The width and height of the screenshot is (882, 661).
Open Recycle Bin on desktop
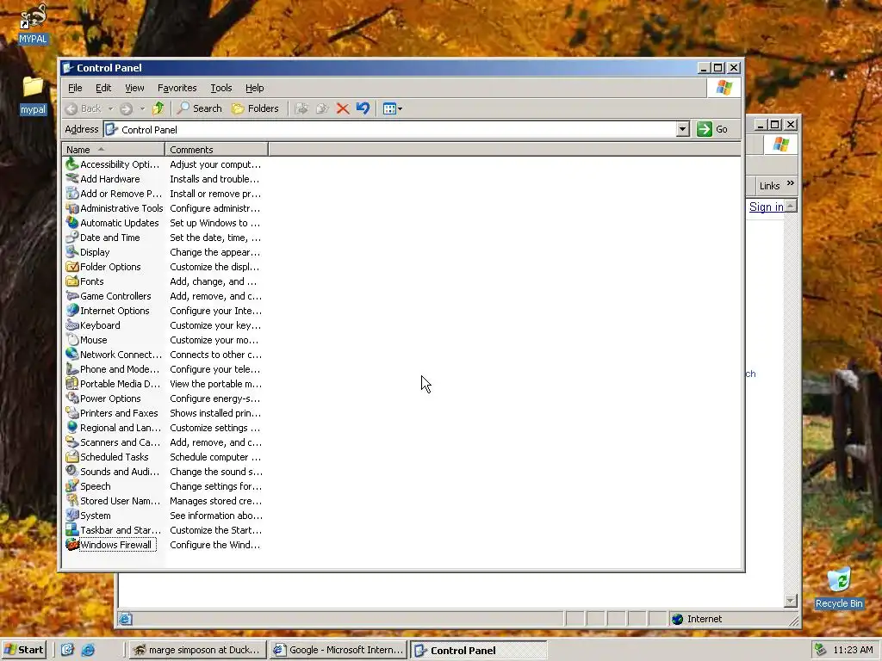[x=839, y=588]
